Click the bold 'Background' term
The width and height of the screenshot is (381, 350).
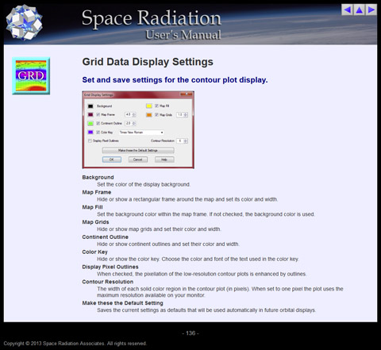tap(98, 177)
